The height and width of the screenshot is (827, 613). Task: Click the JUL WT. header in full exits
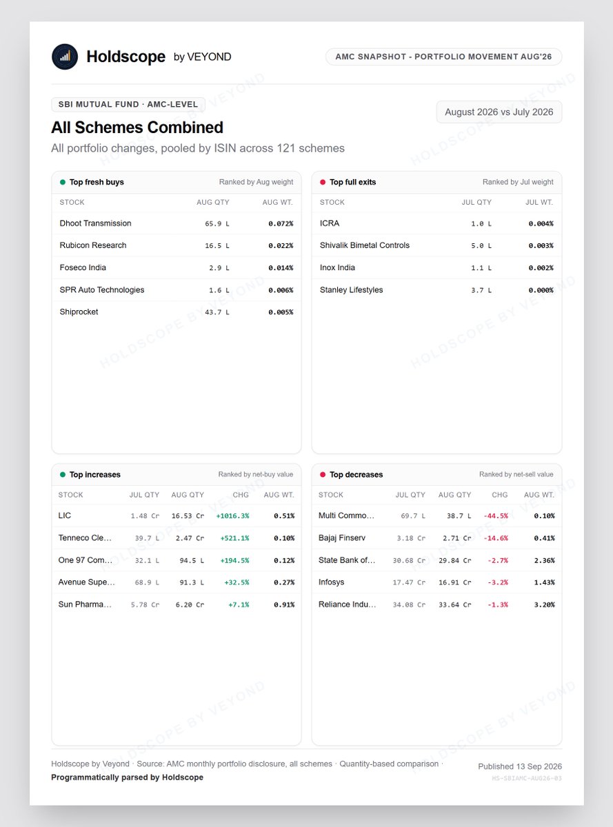(539, 203)
